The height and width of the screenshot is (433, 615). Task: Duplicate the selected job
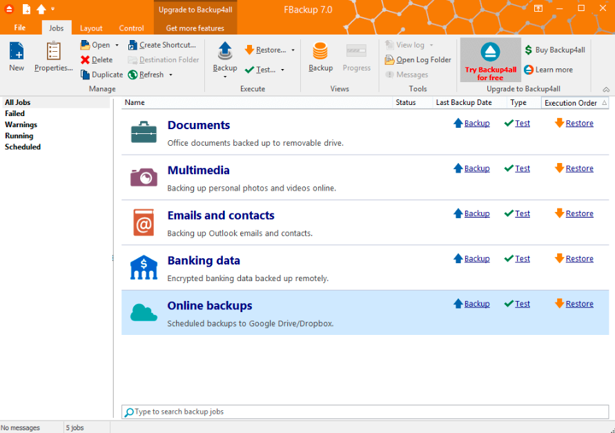point(101,75)
